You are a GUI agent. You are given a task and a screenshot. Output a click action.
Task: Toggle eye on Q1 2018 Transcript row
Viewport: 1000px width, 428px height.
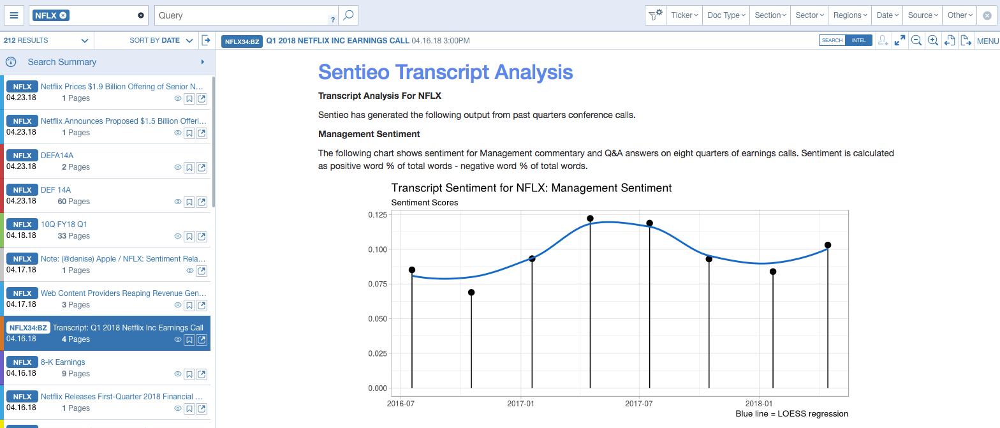pos(178,339)
